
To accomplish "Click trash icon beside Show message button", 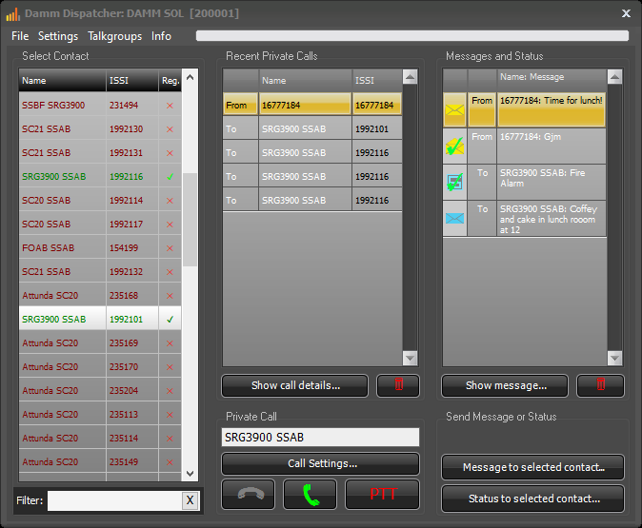I will click(x=600, y=385).
